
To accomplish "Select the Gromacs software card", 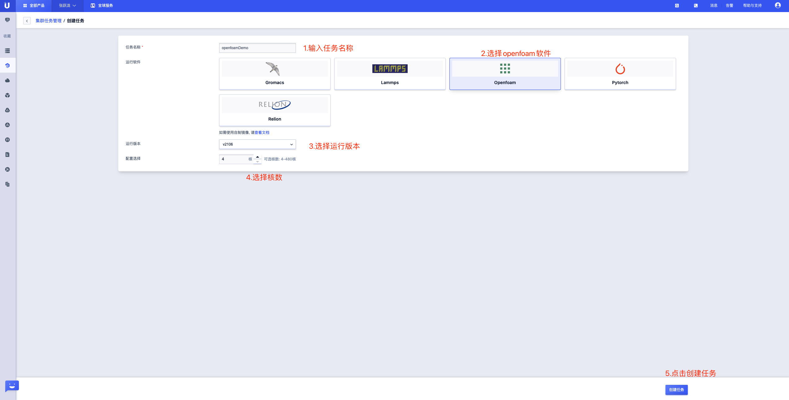I will (x=275, y=74).
